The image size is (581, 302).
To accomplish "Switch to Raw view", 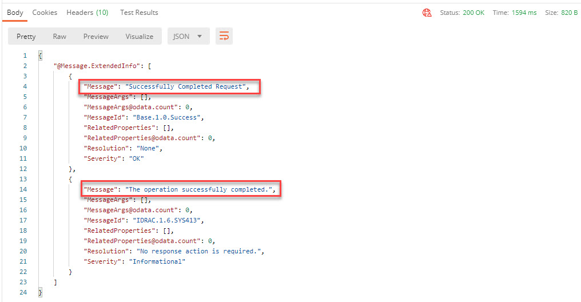I will pos(59,37).
